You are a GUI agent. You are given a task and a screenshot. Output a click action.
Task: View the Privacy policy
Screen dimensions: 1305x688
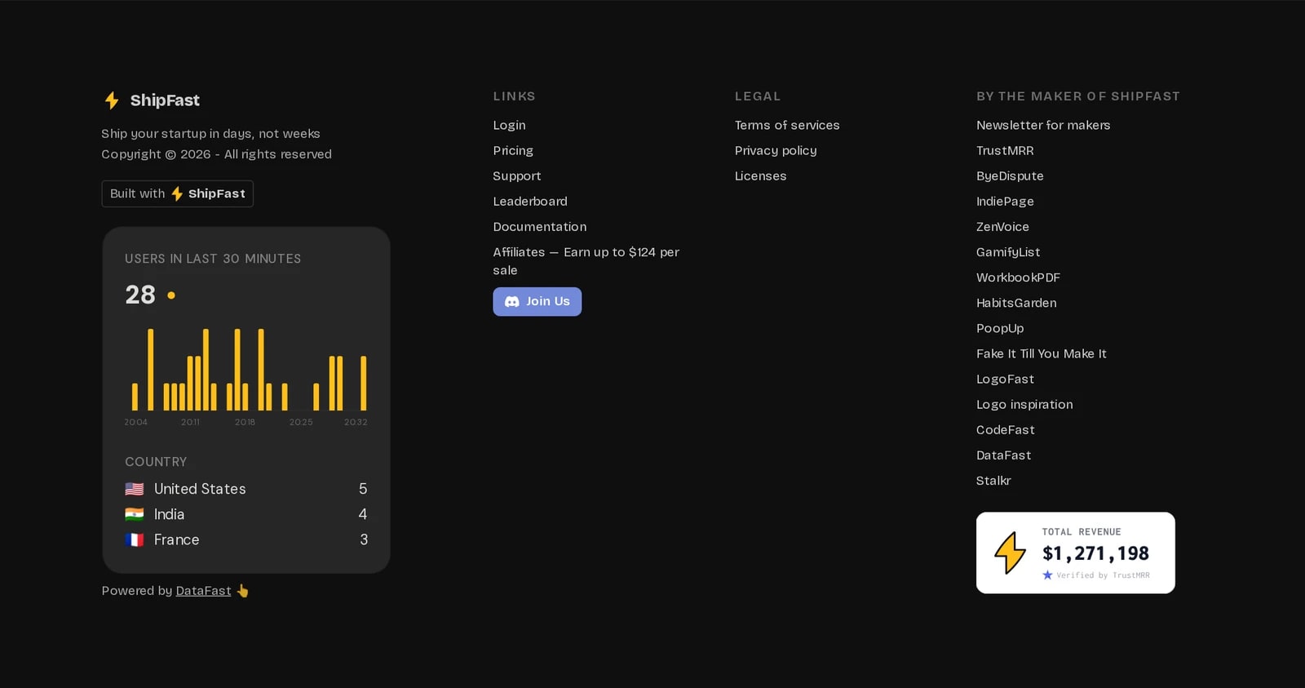click(776, 150)
